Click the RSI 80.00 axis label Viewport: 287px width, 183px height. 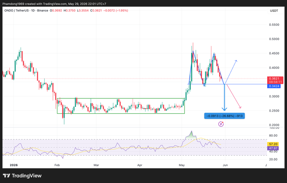(x=273, y=136)
